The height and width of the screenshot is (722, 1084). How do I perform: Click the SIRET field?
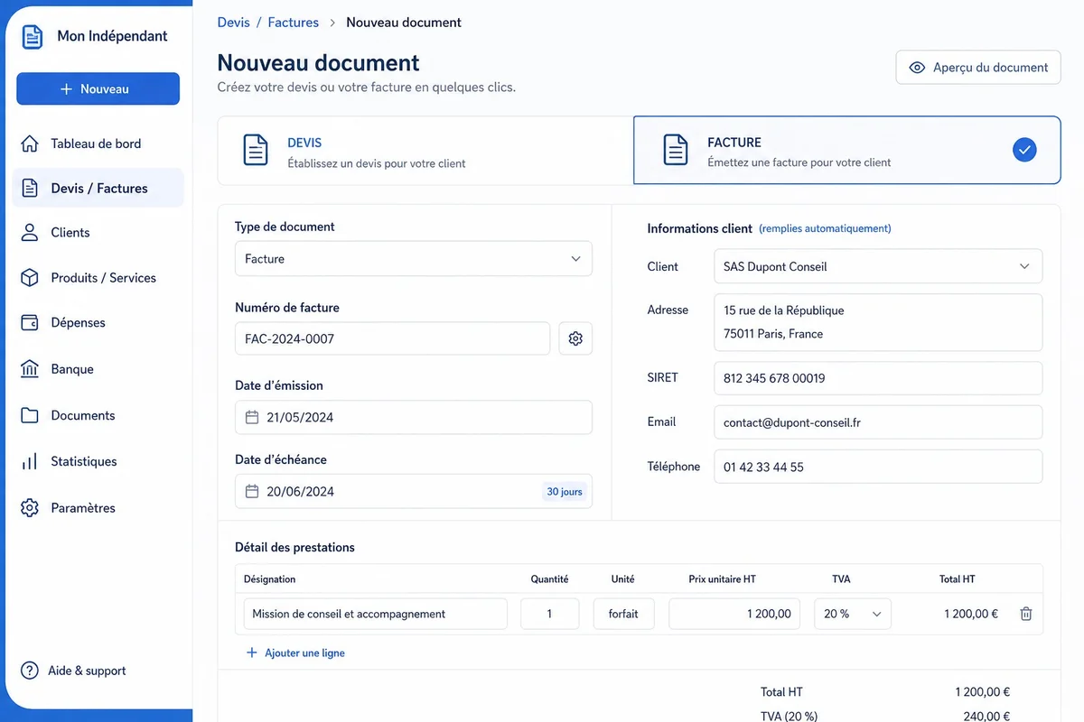[878, 378]
